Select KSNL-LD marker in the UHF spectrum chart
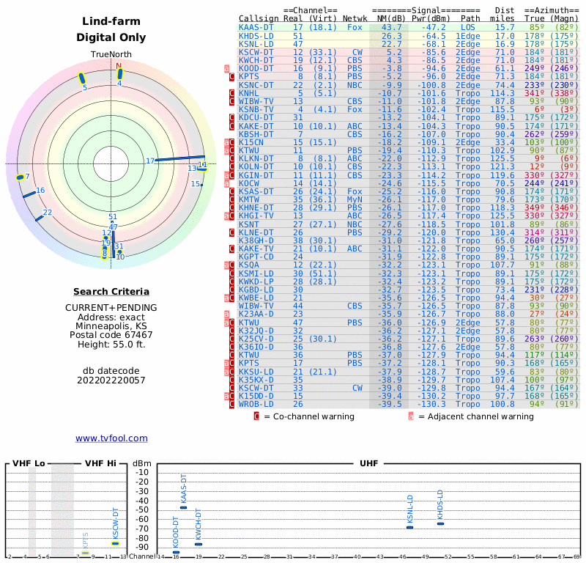The width and height of the screenshot is (586, 563). [409, 528]
